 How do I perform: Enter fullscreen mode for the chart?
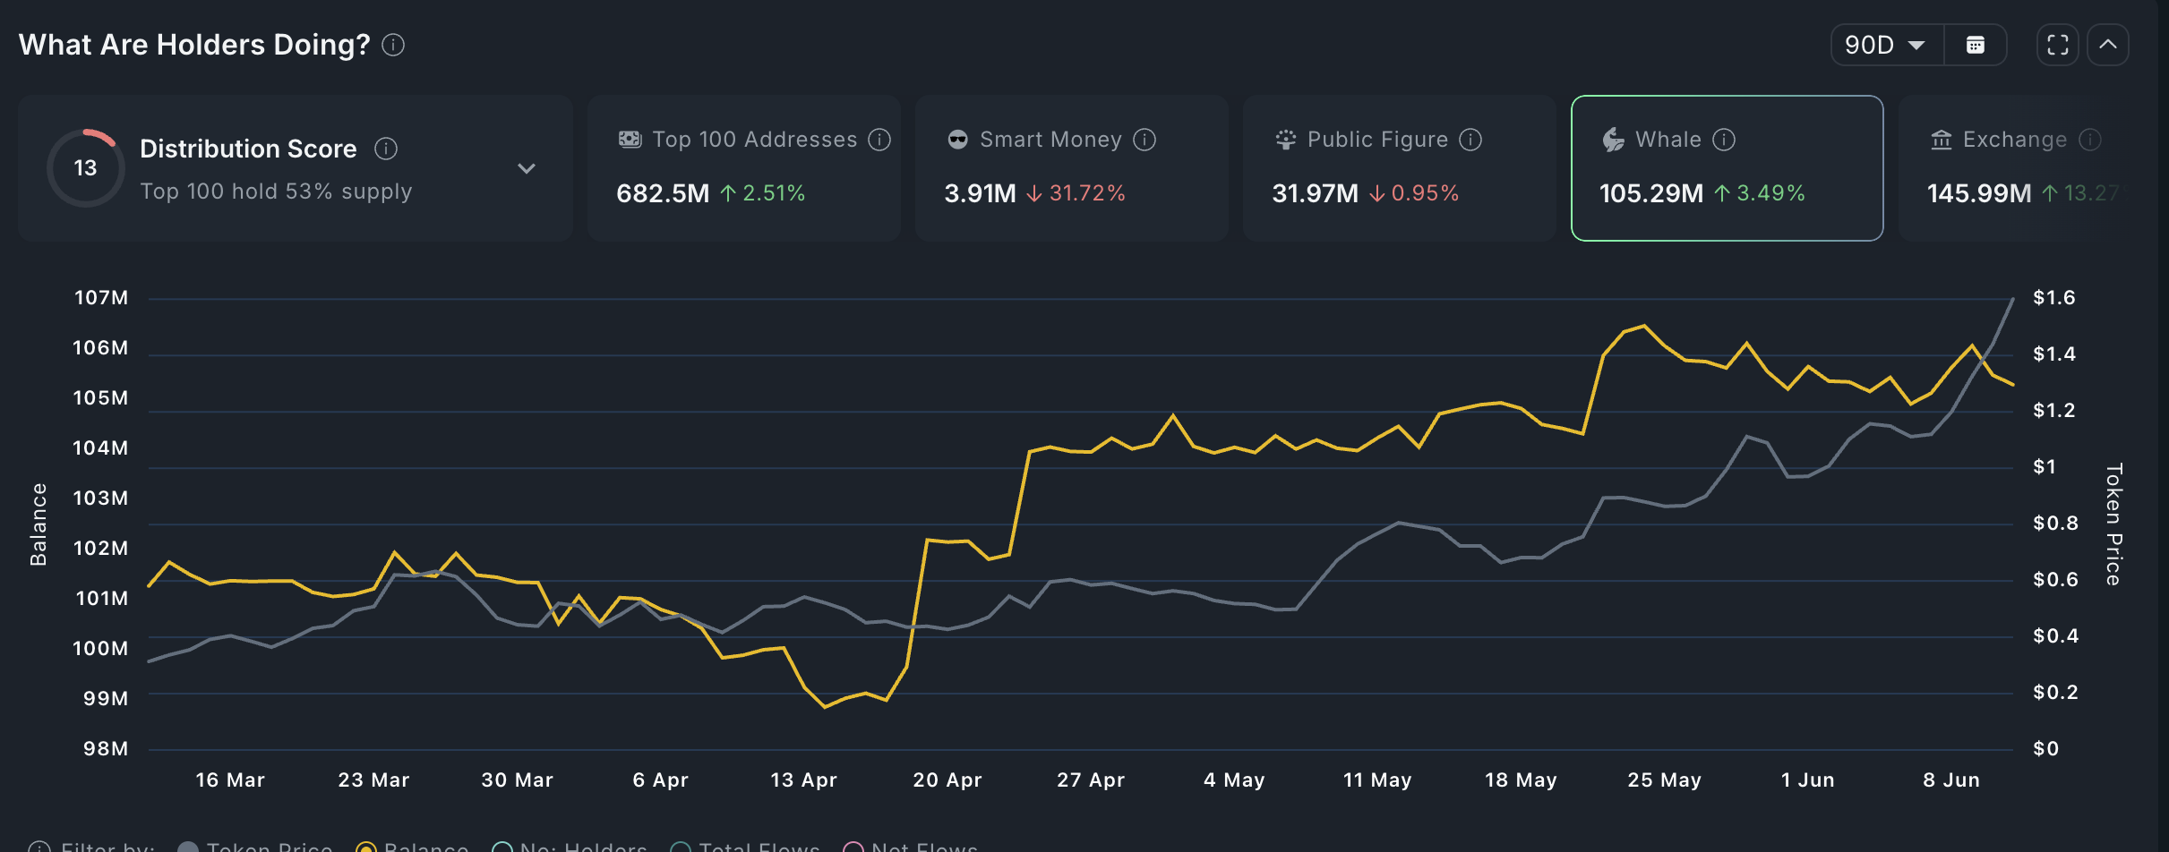(x=2057, y=45)
